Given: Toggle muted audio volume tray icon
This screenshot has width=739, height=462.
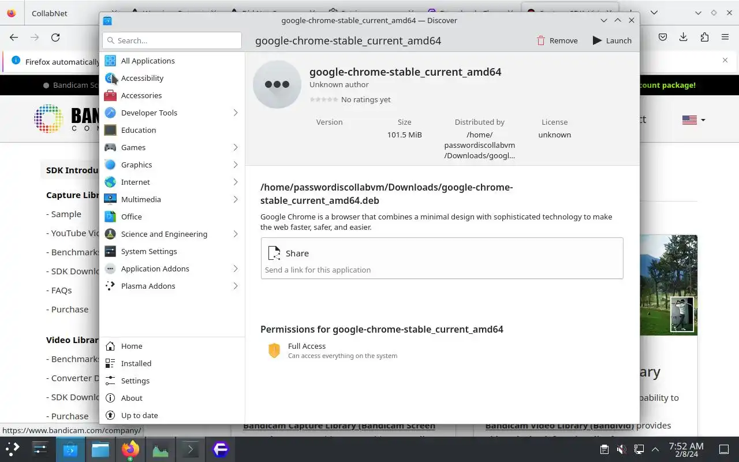Looking at the screenshot, I should click(x=621, y=449).
